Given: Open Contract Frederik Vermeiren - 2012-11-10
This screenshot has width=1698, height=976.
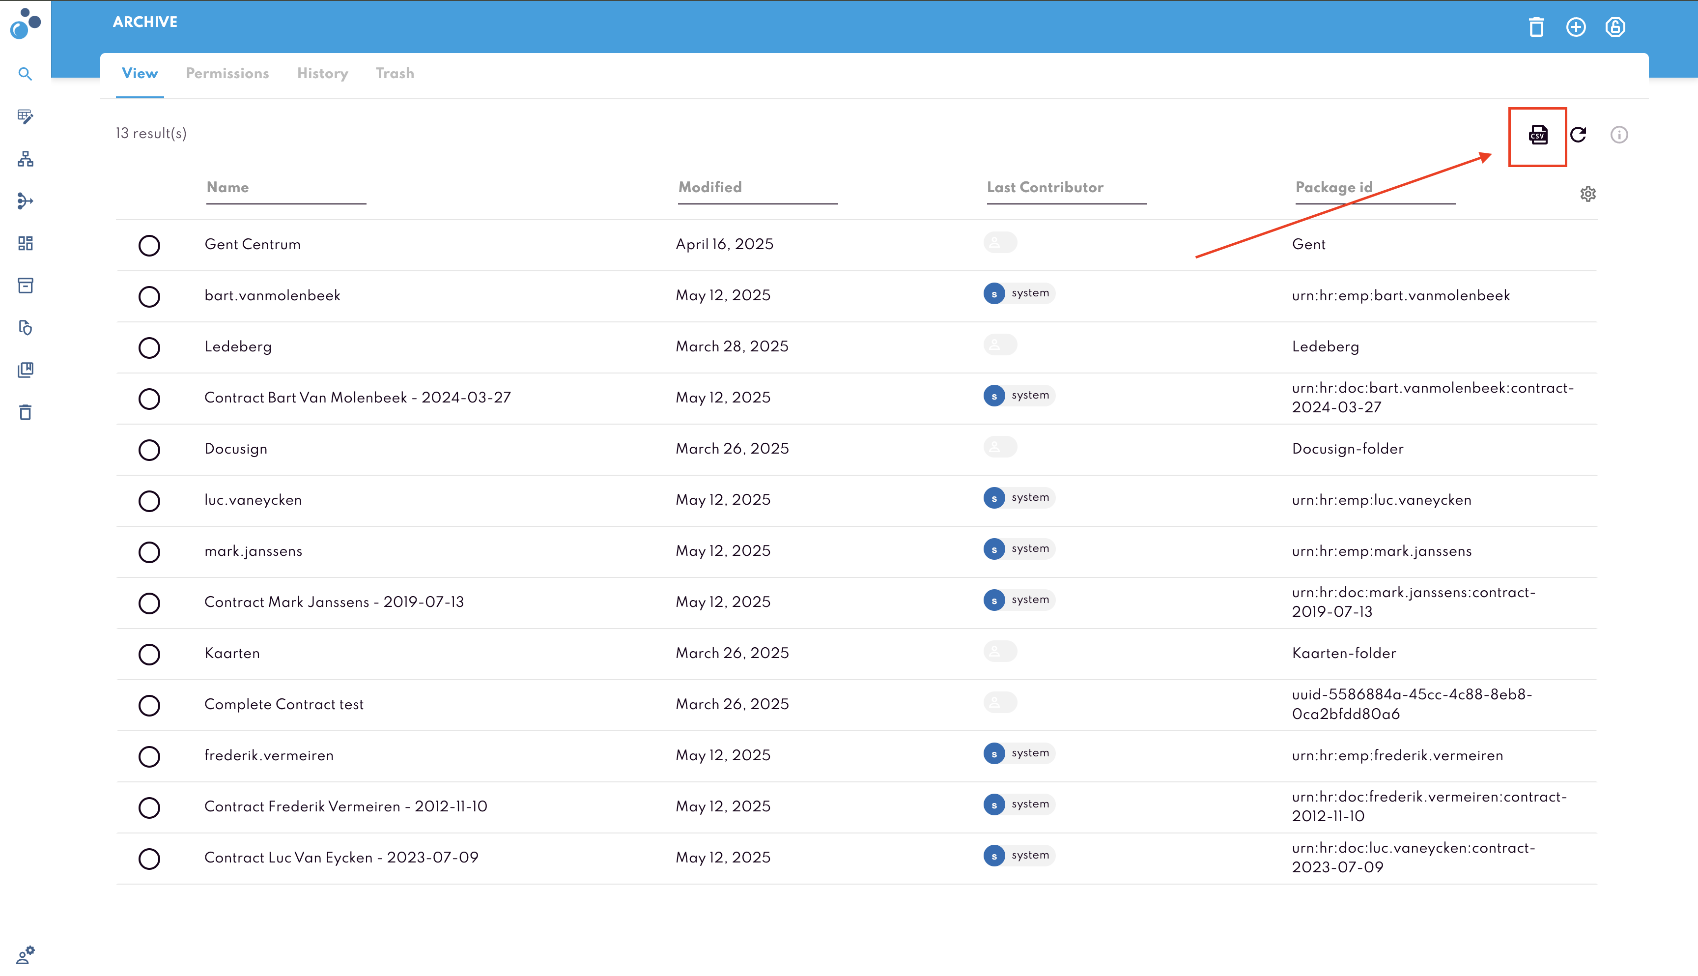Looking at the screenshot, I should tap(346, 806).
